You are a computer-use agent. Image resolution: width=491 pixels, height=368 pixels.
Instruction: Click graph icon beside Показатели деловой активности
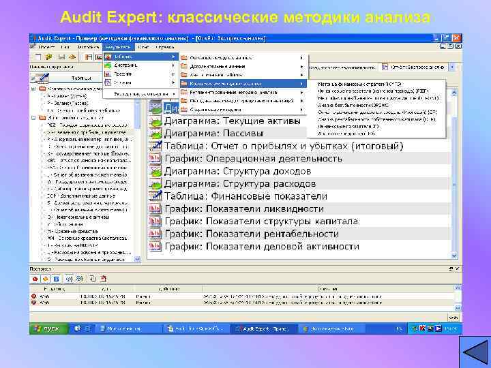[x=155, y=246]
